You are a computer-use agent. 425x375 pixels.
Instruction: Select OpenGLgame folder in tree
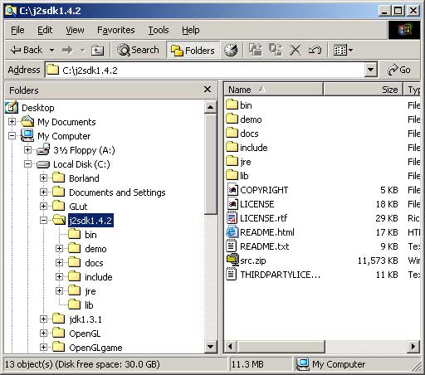(x=95, y=348)
